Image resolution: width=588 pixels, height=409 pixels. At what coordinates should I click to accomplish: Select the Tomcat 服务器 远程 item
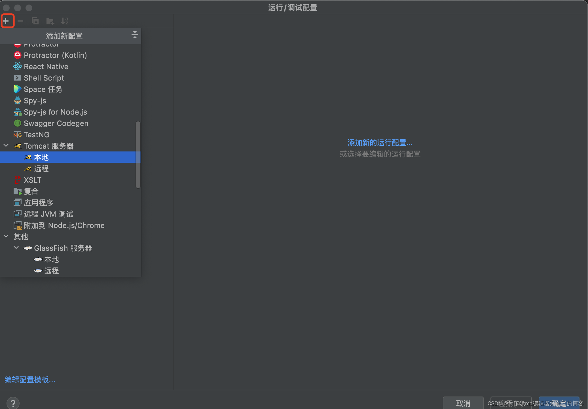tap(42, 168)
